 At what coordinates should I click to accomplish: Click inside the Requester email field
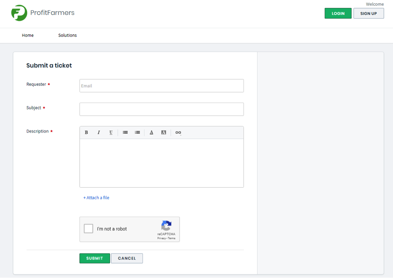tap(161, 85)
